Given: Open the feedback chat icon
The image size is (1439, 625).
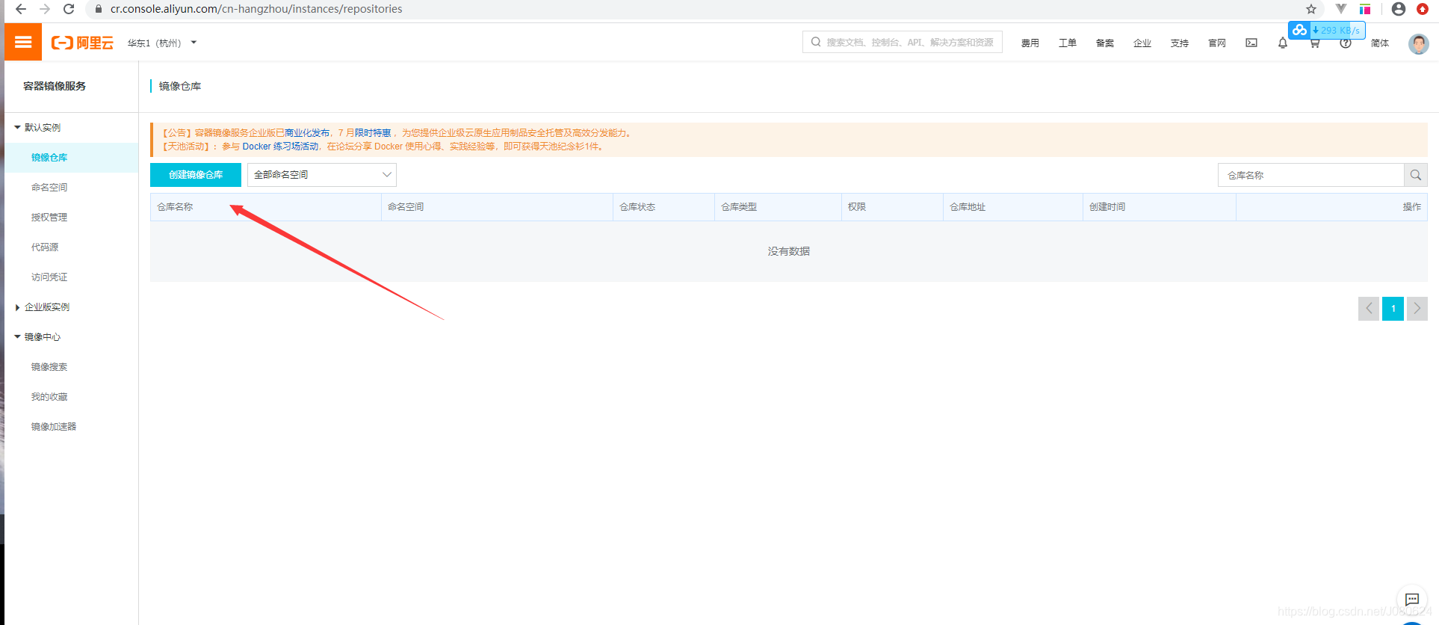Looking at the screenshot, I should [x=1411, y=599].
